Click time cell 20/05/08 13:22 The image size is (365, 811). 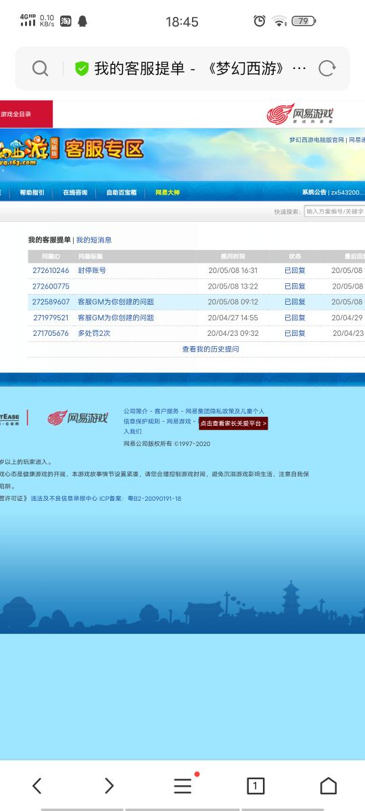pos(233,287)
